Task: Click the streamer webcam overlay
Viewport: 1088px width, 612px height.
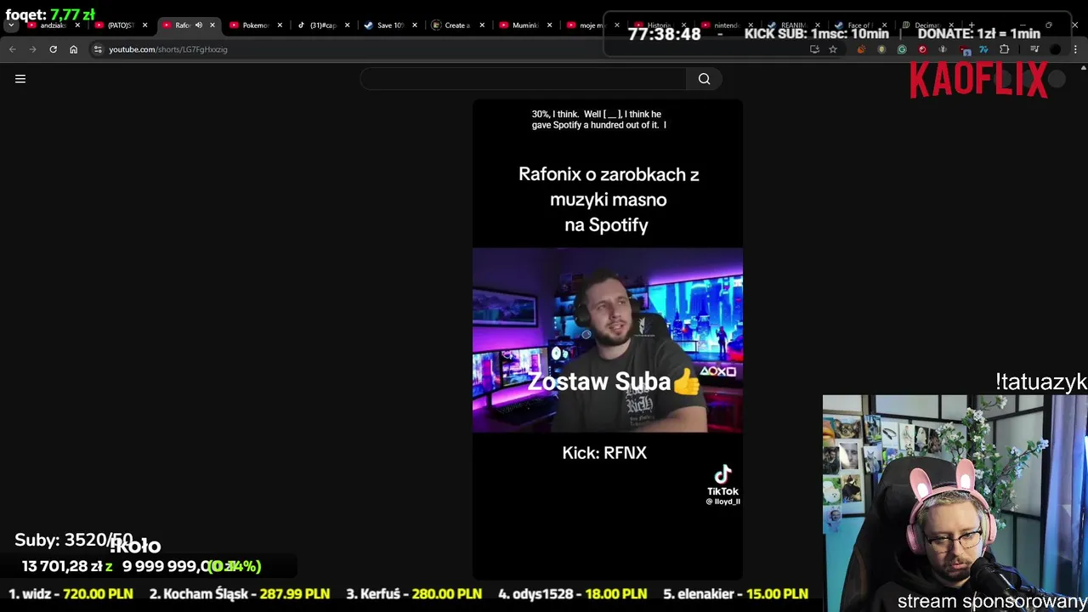Action: point(955,501)
